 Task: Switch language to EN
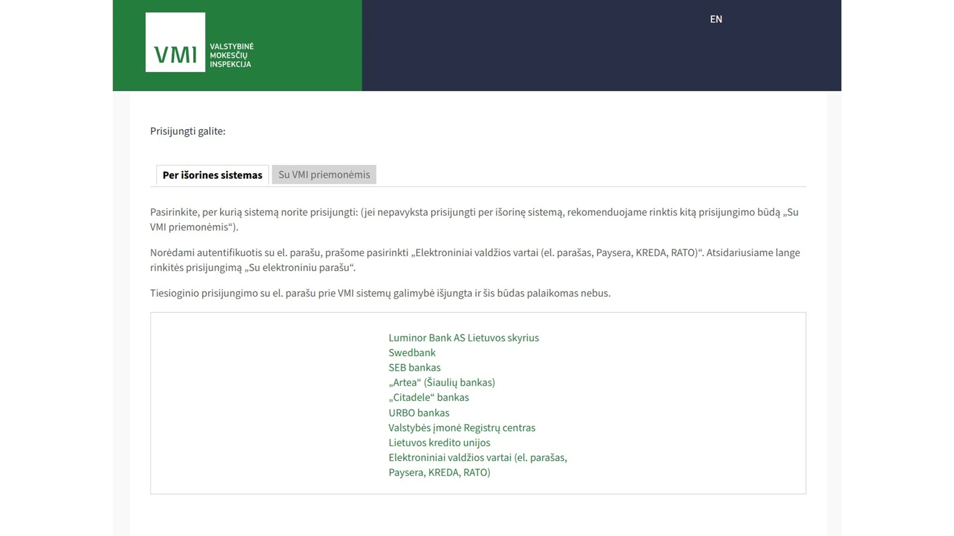tap(715, 19)
